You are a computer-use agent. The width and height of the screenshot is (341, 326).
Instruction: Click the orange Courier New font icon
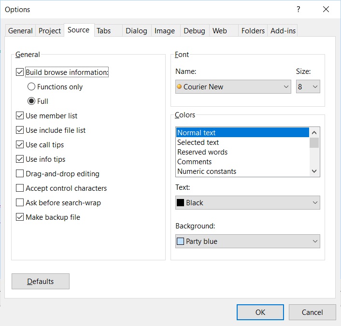(x=179, y=86)
